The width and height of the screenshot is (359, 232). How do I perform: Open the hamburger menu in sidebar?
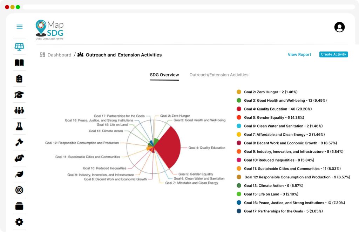click(20, 27)
